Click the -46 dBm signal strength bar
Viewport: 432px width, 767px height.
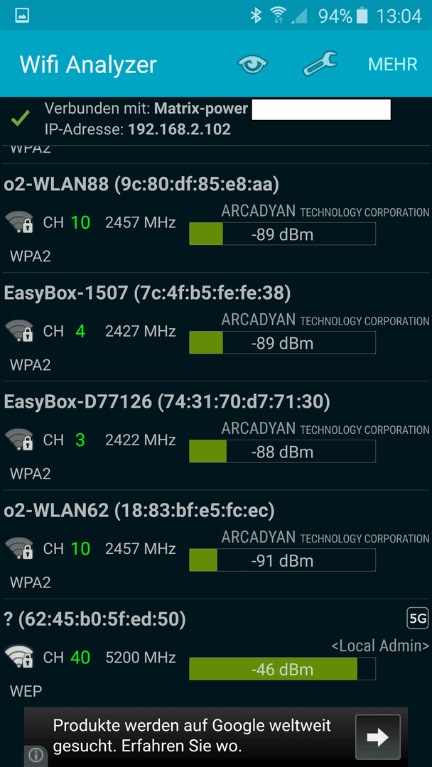pos(282,669)
